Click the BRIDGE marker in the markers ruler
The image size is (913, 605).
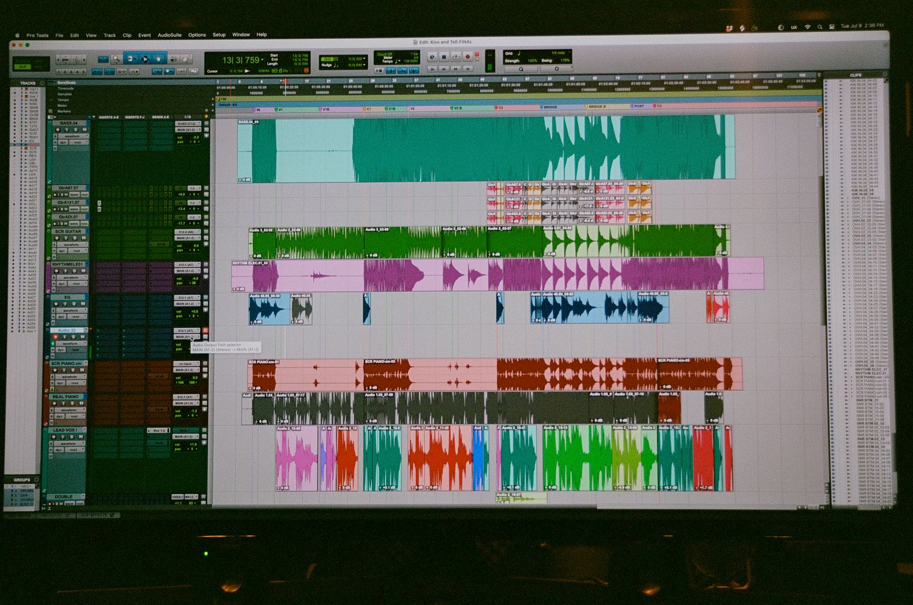(549, 107)
